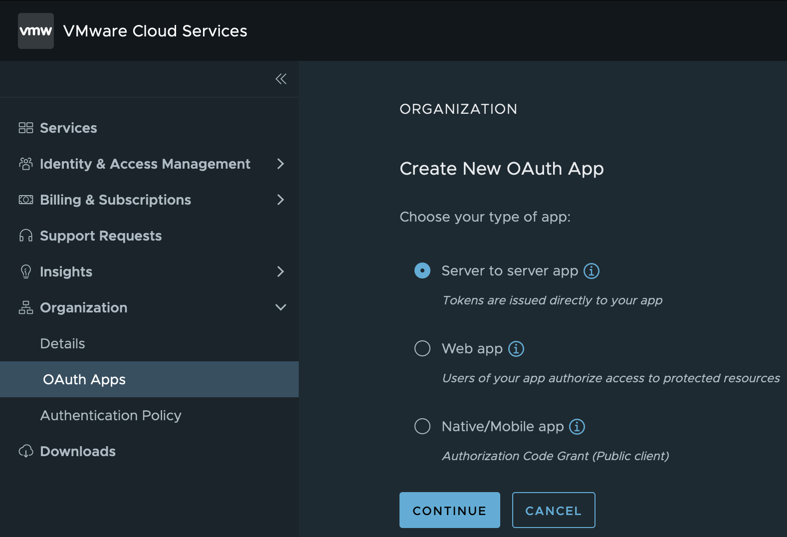Click the Billing & Subscriptions money icon
The image size is (787, 537).
(26, 200)
